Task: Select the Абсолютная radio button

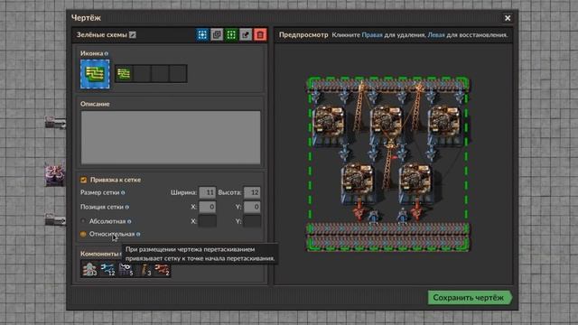Action: (83, 221)
